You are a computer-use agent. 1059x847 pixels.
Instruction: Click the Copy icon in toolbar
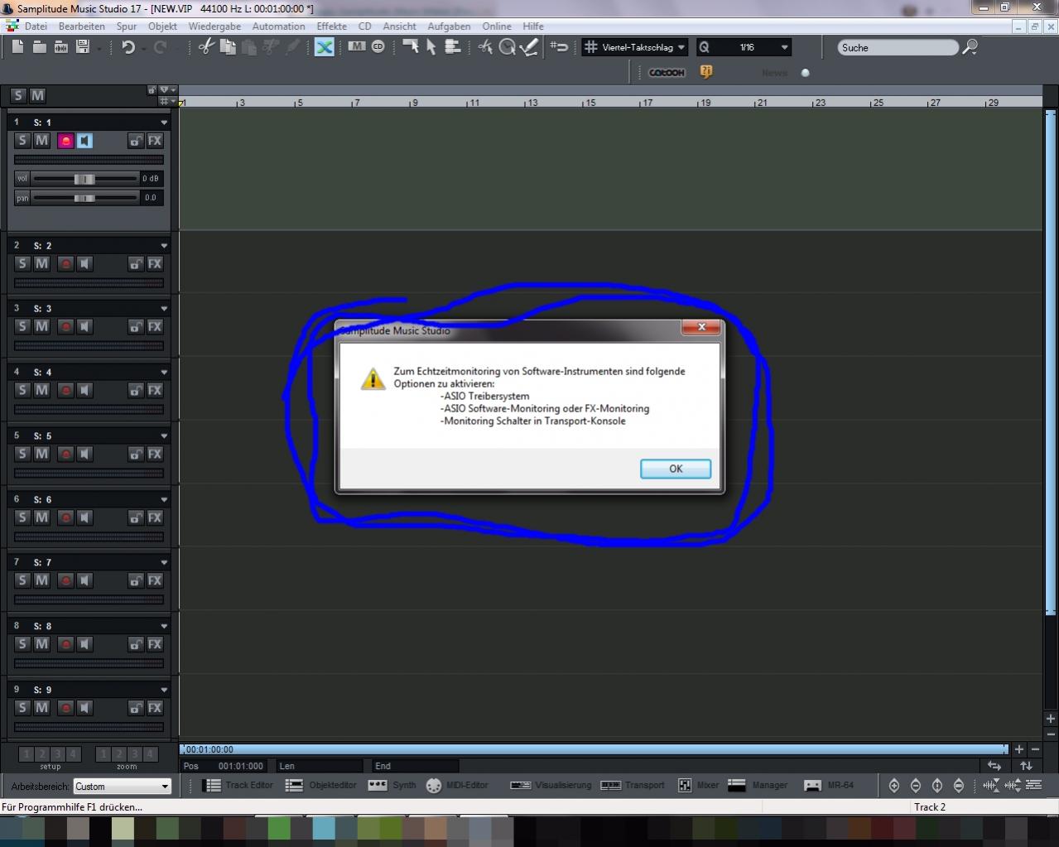pyautogui.click(x=228, y=47)
